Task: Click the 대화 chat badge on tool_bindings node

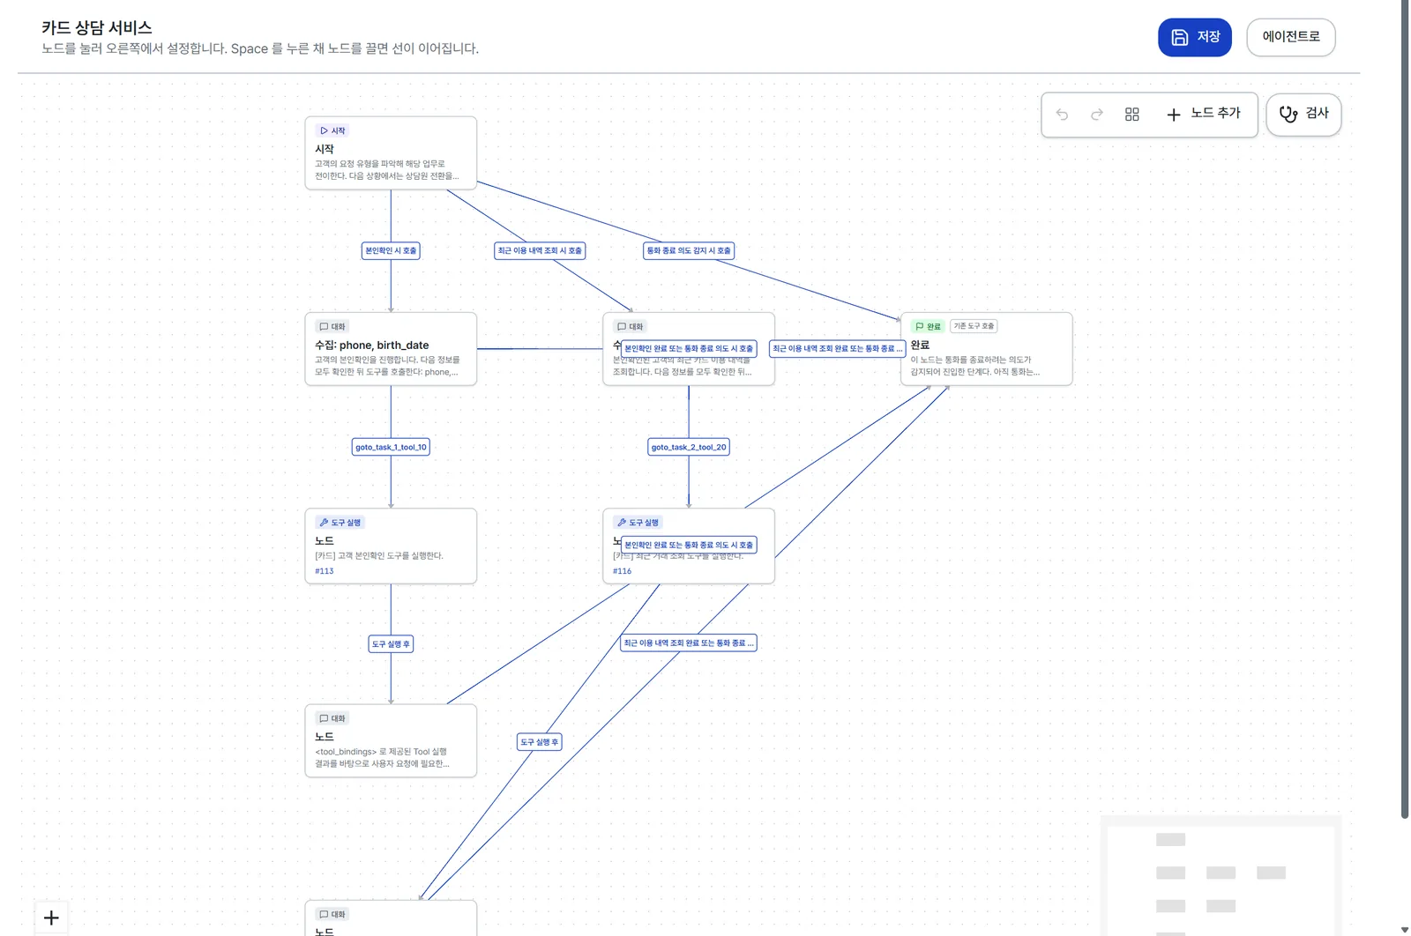Action: click(332, 718)
